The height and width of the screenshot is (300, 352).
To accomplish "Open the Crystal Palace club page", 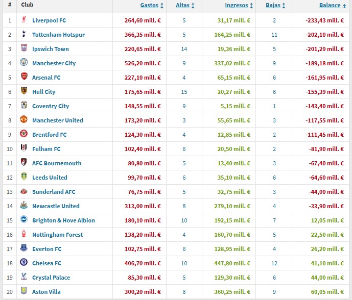I will (x=51, y=278).
